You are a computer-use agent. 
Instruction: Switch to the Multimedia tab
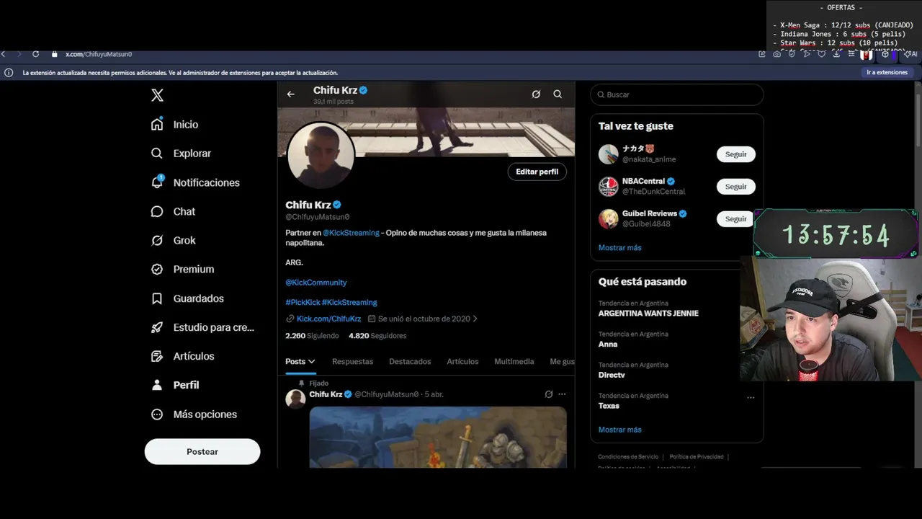tap(514, 361)
